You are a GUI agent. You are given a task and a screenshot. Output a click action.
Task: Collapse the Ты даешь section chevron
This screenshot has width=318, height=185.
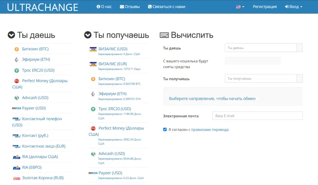11,35
